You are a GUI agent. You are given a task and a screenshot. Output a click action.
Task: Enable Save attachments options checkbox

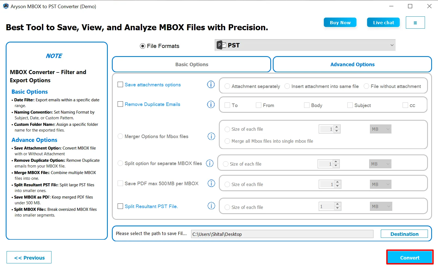click(x=120, y=85)
